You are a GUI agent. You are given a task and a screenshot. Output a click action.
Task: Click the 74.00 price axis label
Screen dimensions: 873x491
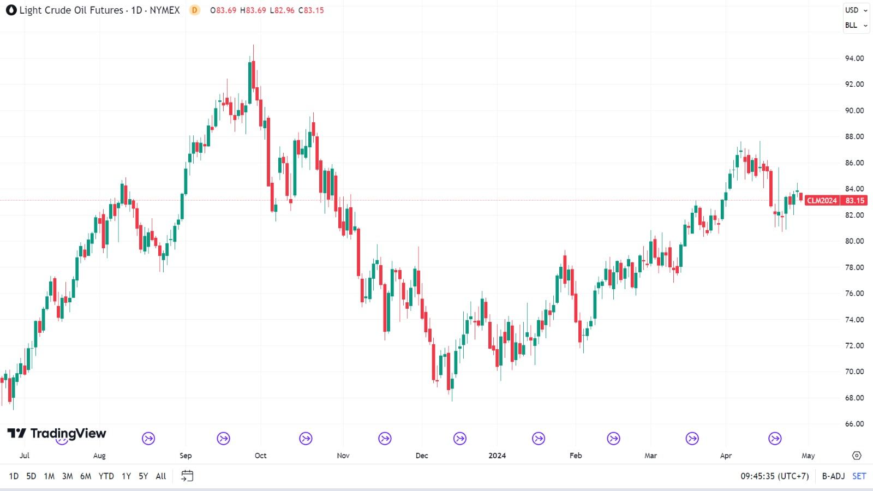tap(854, 320)
